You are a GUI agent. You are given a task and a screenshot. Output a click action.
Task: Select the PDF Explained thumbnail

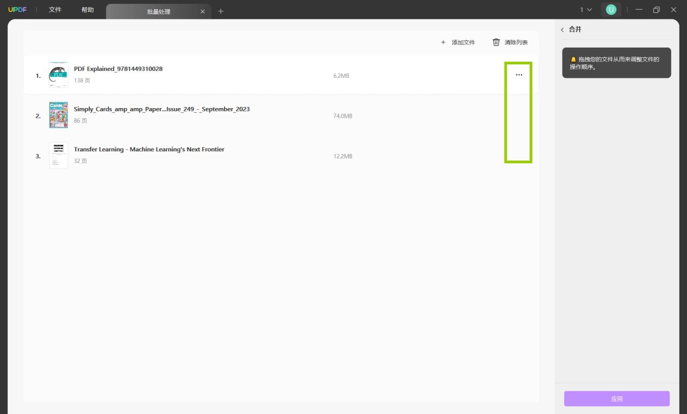click(58, 75)
